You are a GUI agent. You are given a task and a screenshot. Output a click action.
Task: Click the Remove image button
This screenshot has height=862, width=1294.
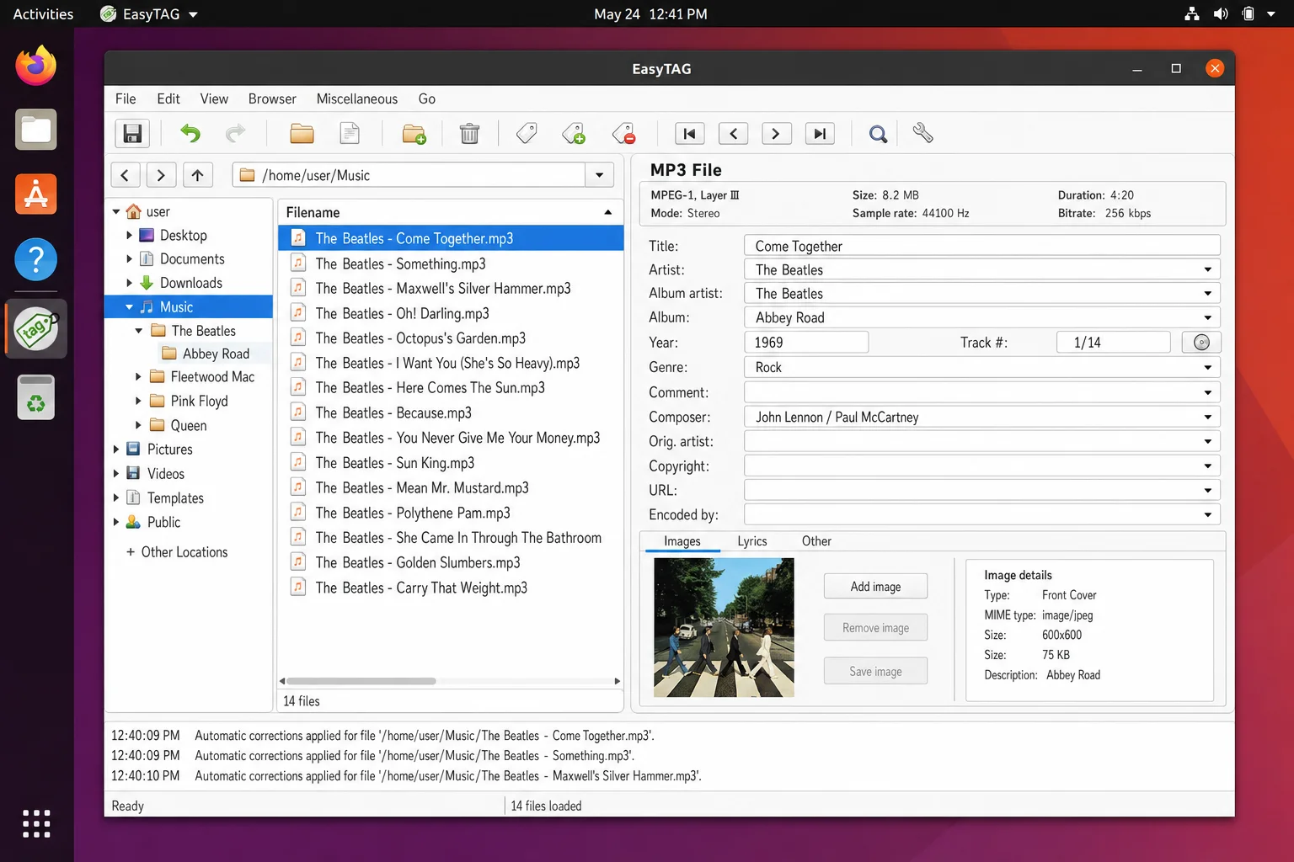tap(875, 628)
